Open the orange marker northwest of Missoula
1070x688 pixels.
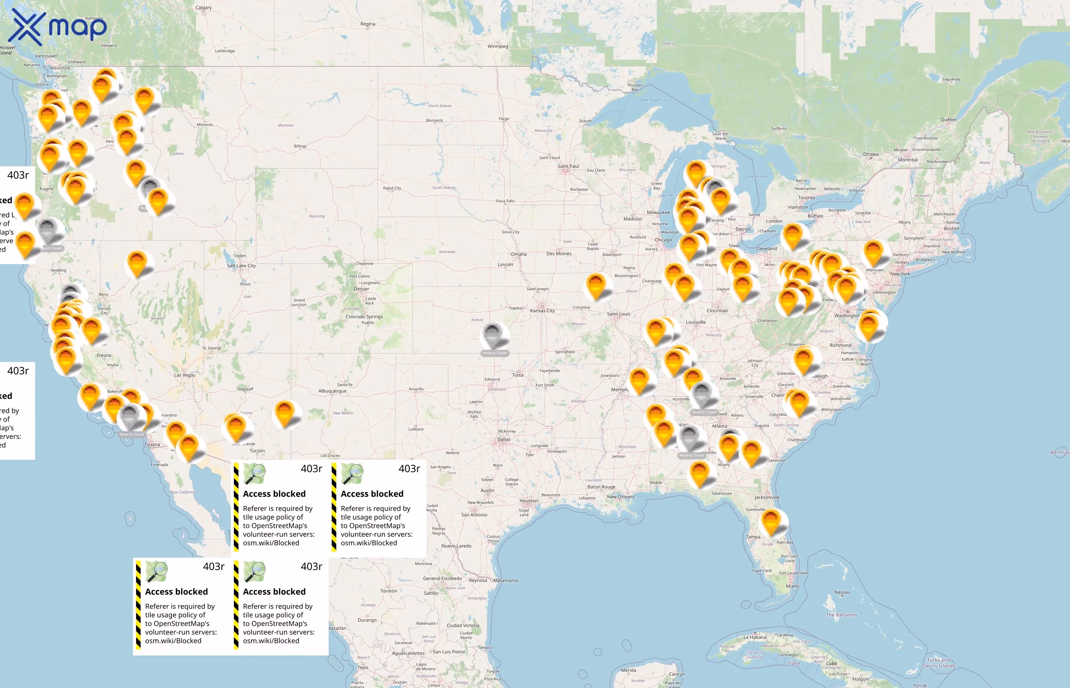pos(145,101)
